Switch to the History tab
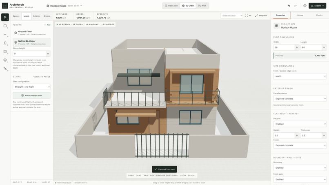The width and height of the screenshot is (329, 185). click(x=300, y=16)
